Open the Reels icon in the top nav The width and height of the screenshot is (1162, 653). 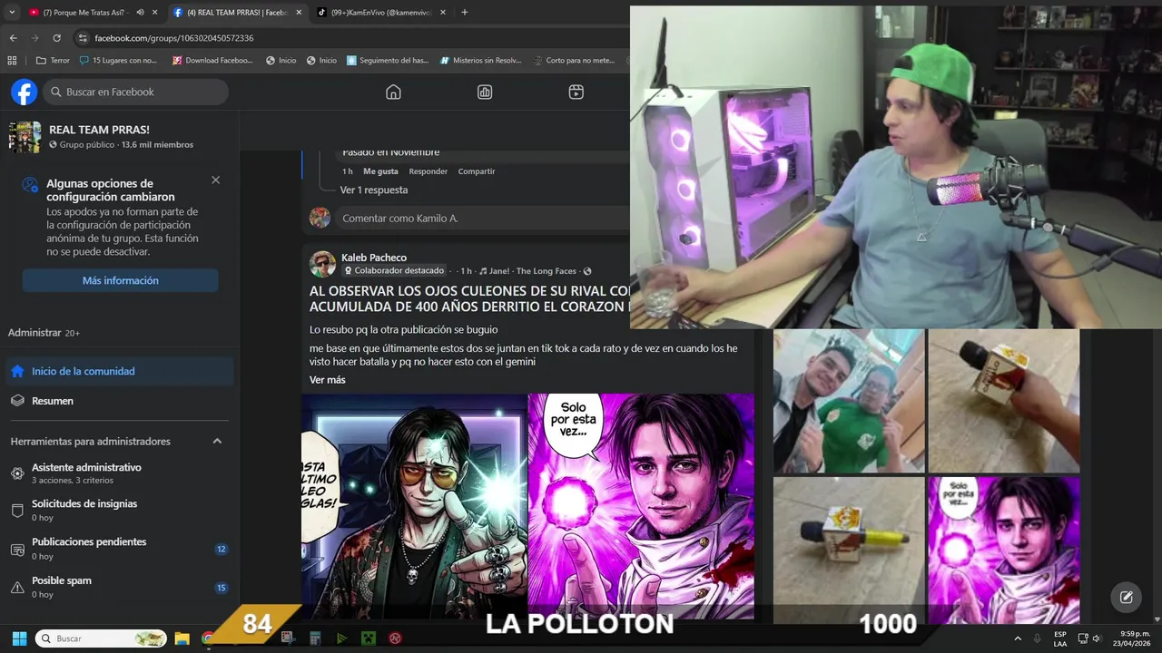click(576, 92)
